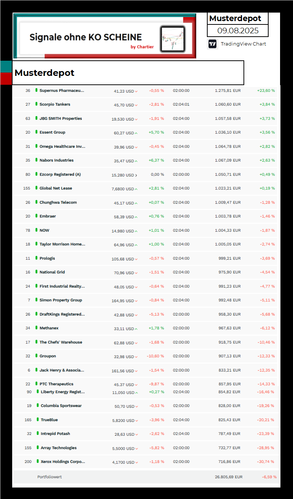Click the down arrow next to 45,70 USD

point(136,106)
